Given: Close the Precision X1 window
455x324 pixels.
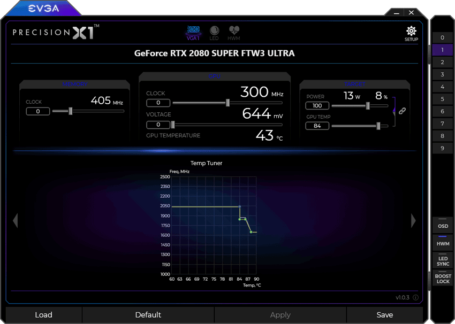Looking at the screenshot, I should [x=411, y=12].
